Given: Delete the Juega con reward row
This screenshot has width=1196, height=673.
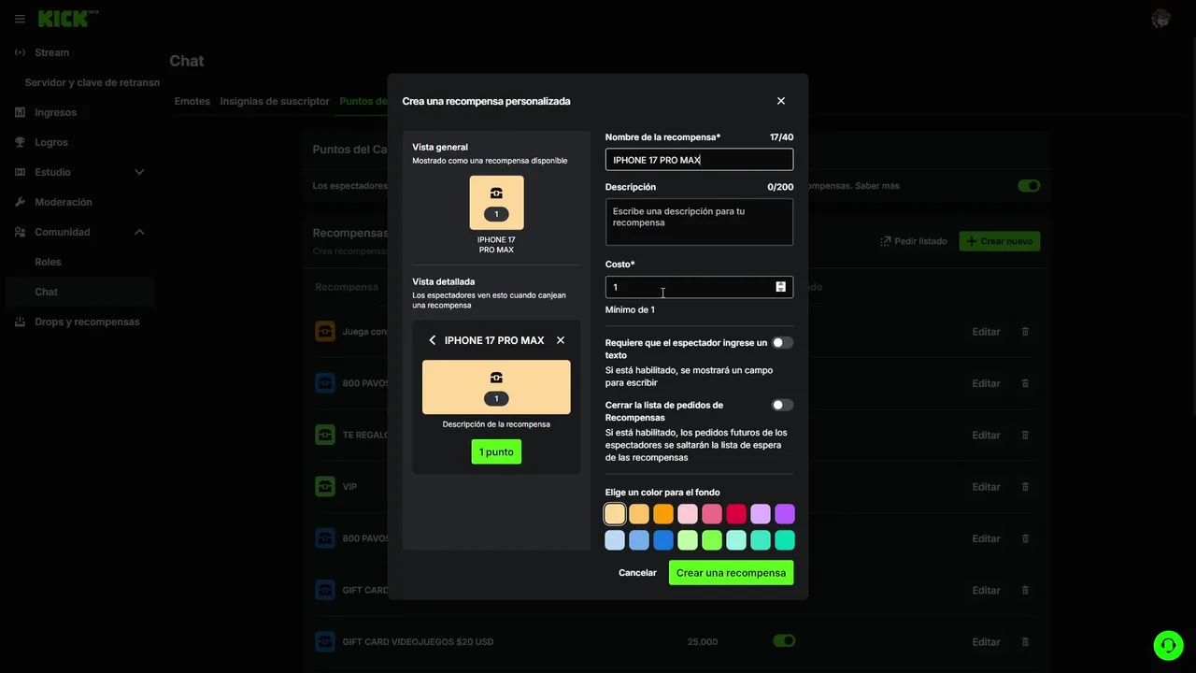Looking at the screenshot, I should coord(1025,332).
